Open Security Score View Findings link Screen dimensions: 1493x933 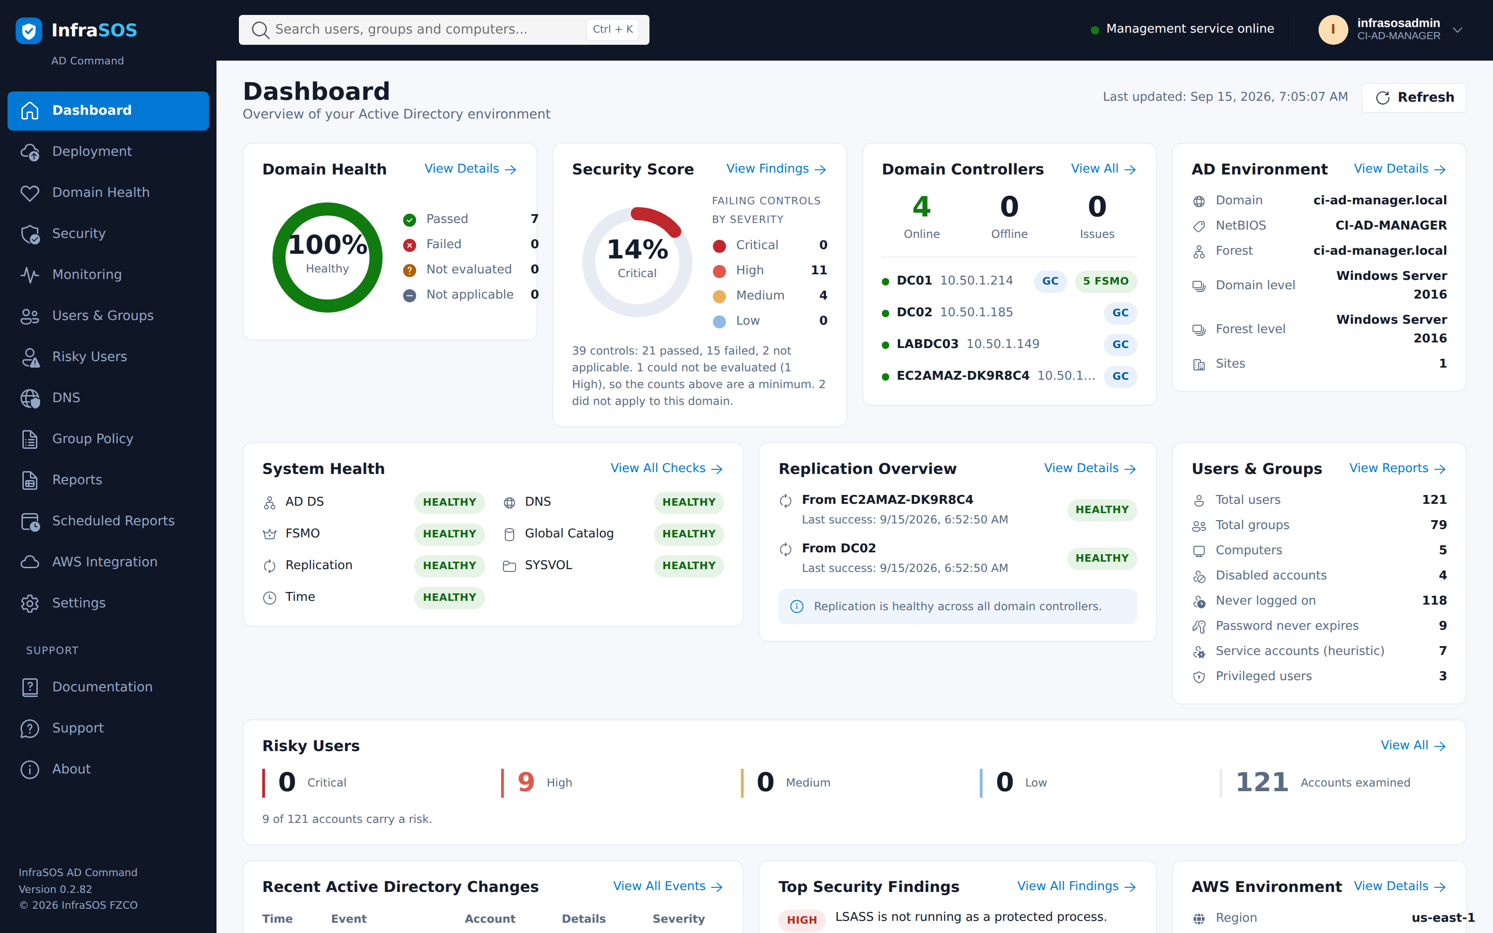coord(776,169)
